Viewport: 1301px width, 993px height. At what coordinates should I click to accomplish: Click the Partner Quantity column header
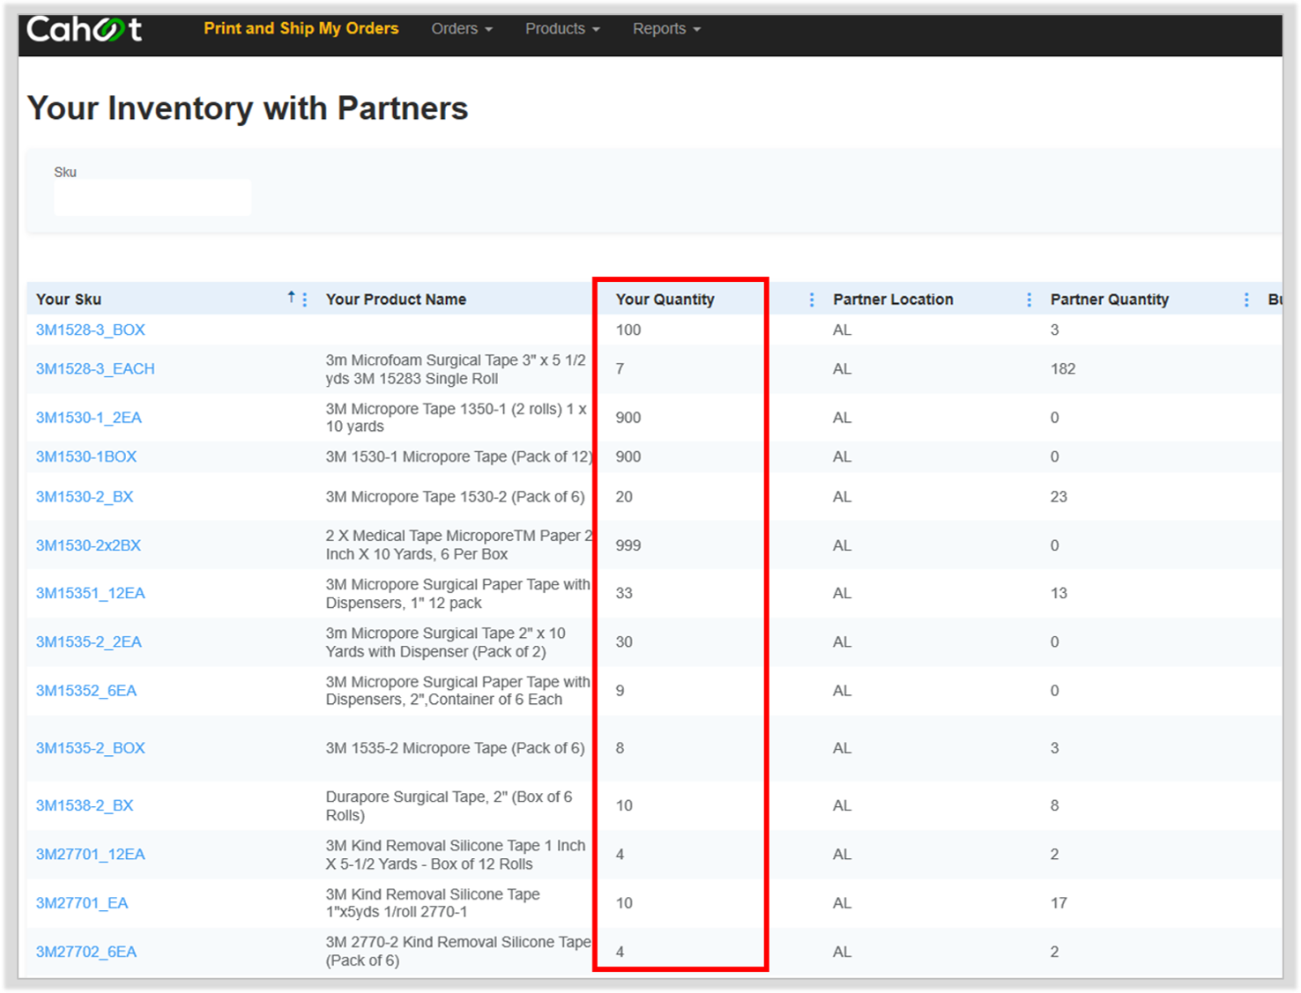tap(1110, 300)
